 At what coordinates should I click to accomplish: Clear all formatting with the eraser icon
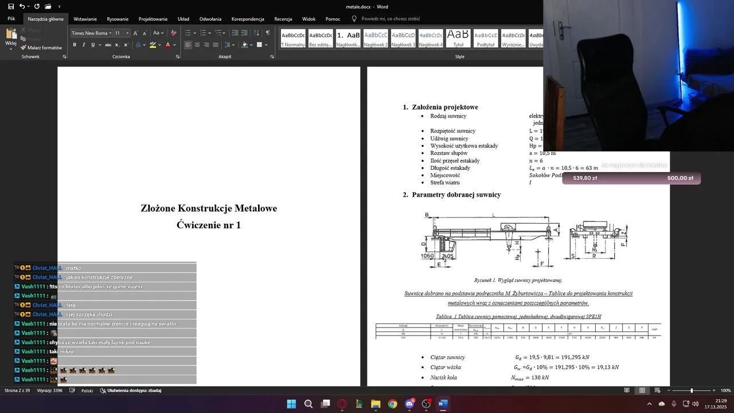point(174,33)
